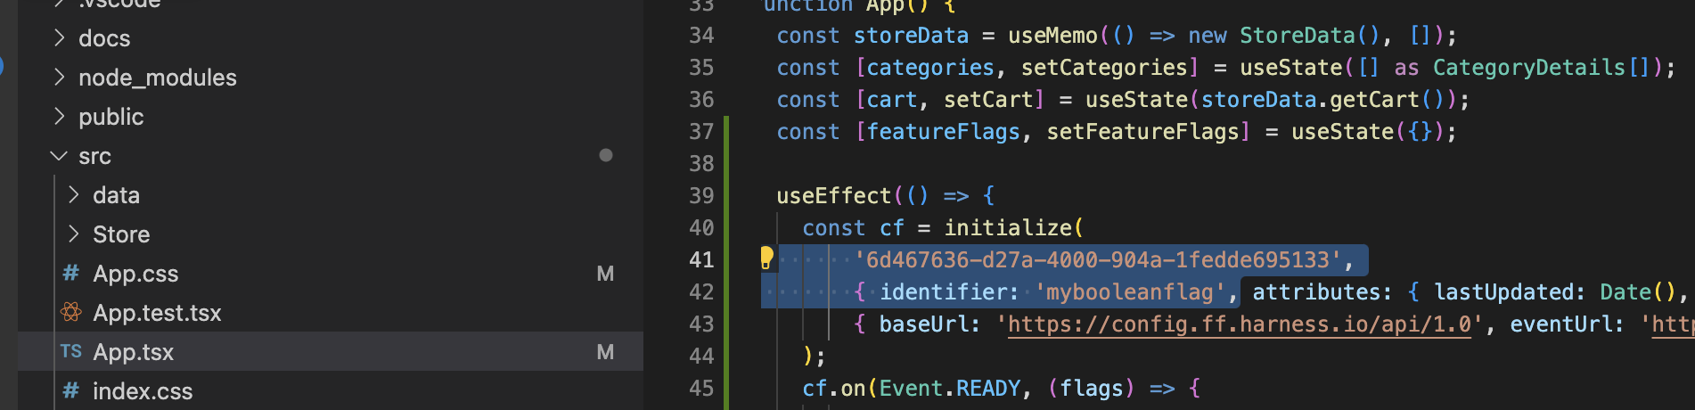
Task: Expand the Store folder
Action: click(x=74, y=234)
